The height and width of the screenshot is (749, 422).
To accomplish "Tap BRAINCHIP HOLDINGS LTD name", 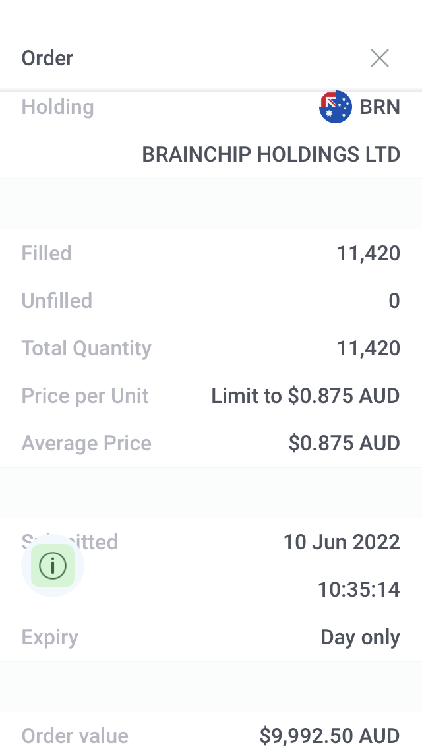I will 271,154.
